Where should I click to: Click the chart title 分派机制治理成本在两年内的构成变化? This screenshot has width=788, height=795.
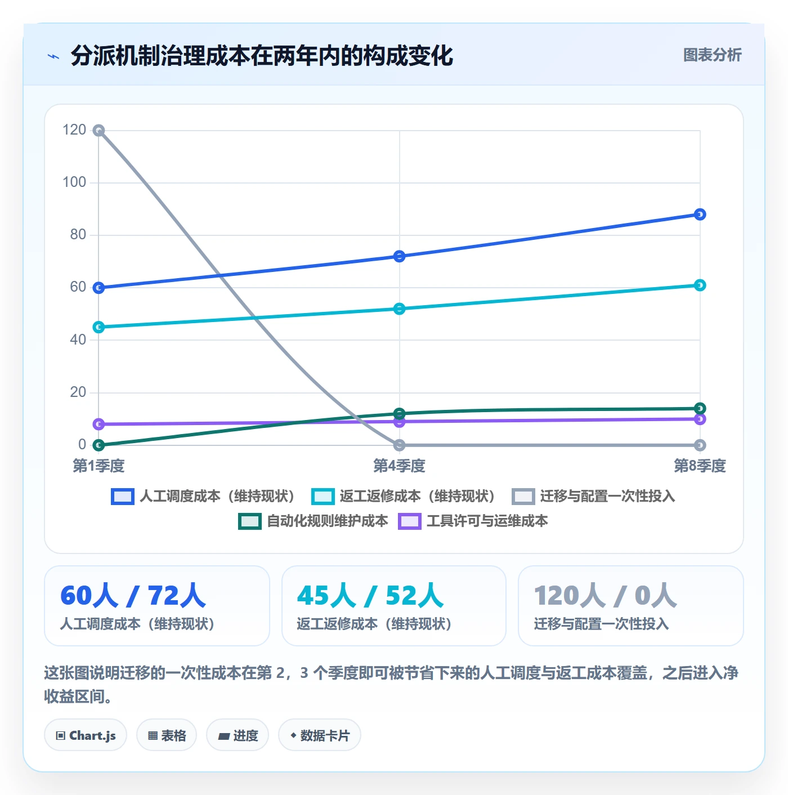pyautogui.click(x=262, y=56)
